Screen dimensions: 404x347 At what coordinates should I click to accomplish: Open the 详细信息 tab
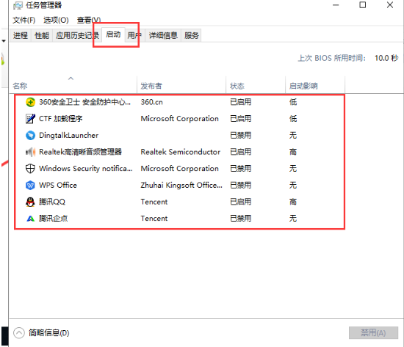(163, 35)
